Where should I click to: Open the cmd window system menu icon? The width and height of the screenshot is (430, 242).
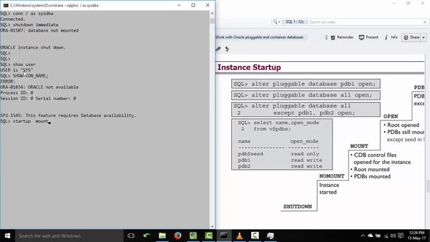point(5,5)
